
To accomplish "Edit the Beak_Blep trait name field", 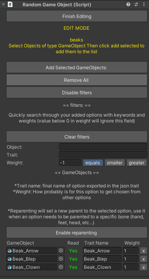I will point(102,259).
